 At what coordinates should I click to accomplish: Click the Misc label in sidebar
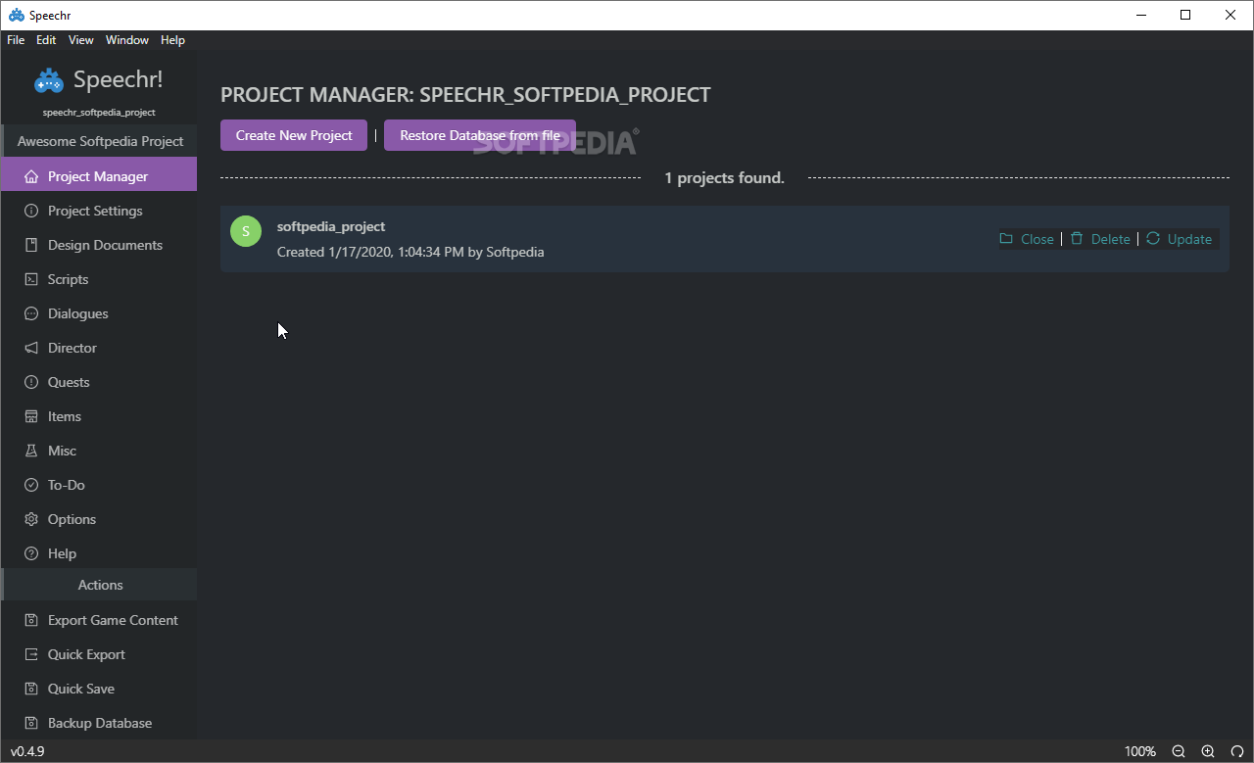pos(62,451)
